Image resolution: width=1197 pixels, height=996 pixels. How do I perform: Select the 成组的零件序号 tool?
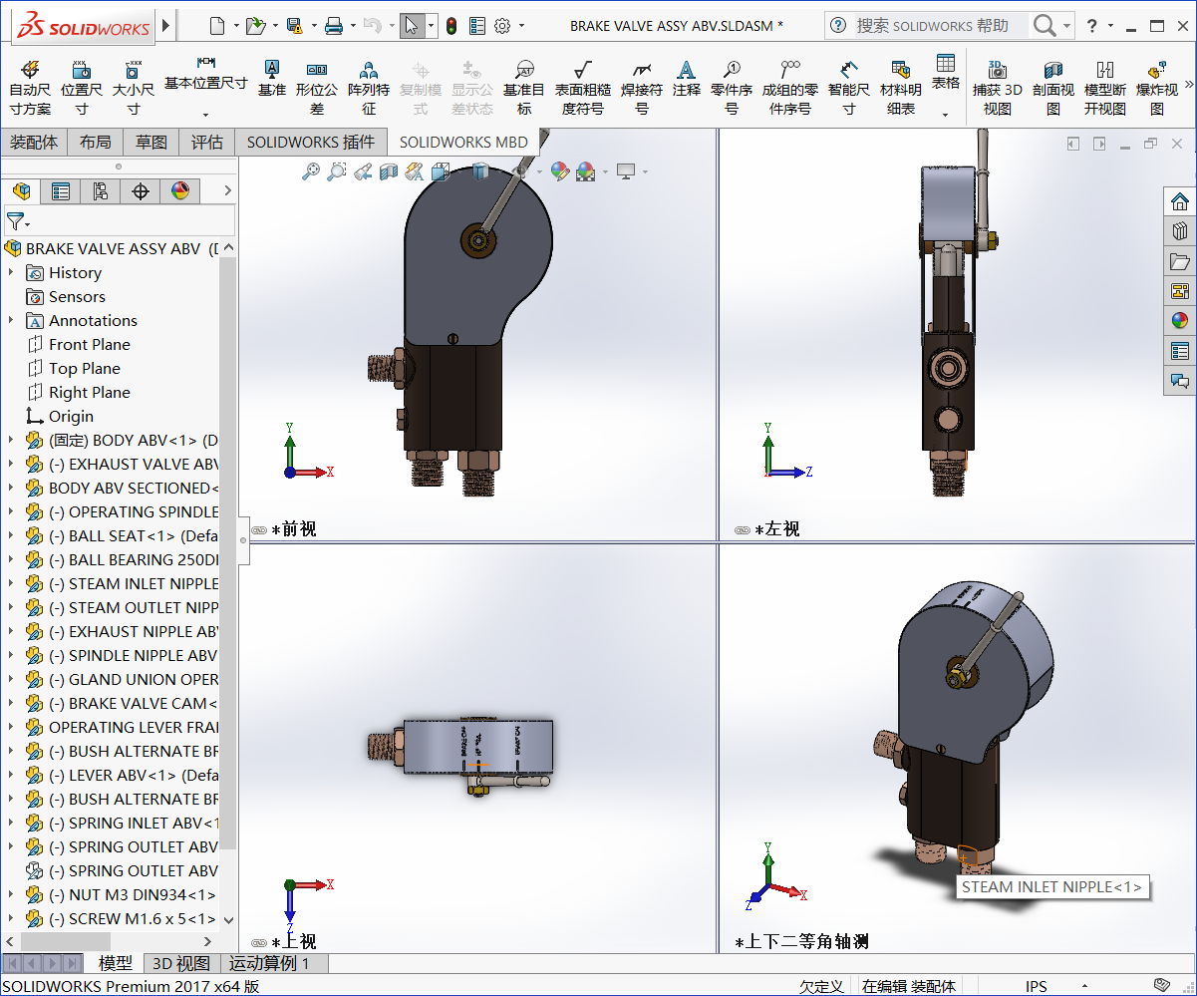tap(790, 86)
